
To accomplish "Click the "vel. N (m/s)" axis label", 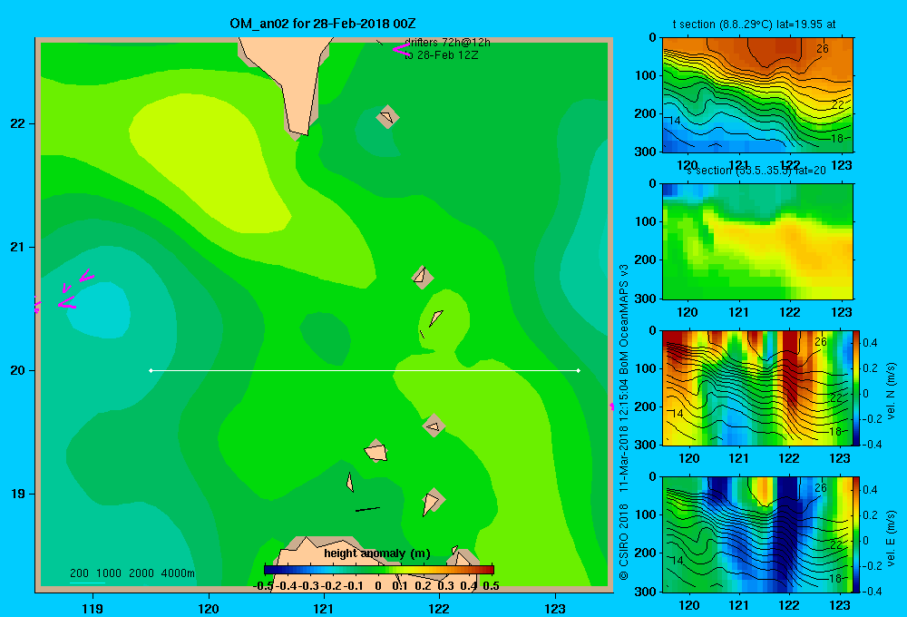I will tap(891, 391).
